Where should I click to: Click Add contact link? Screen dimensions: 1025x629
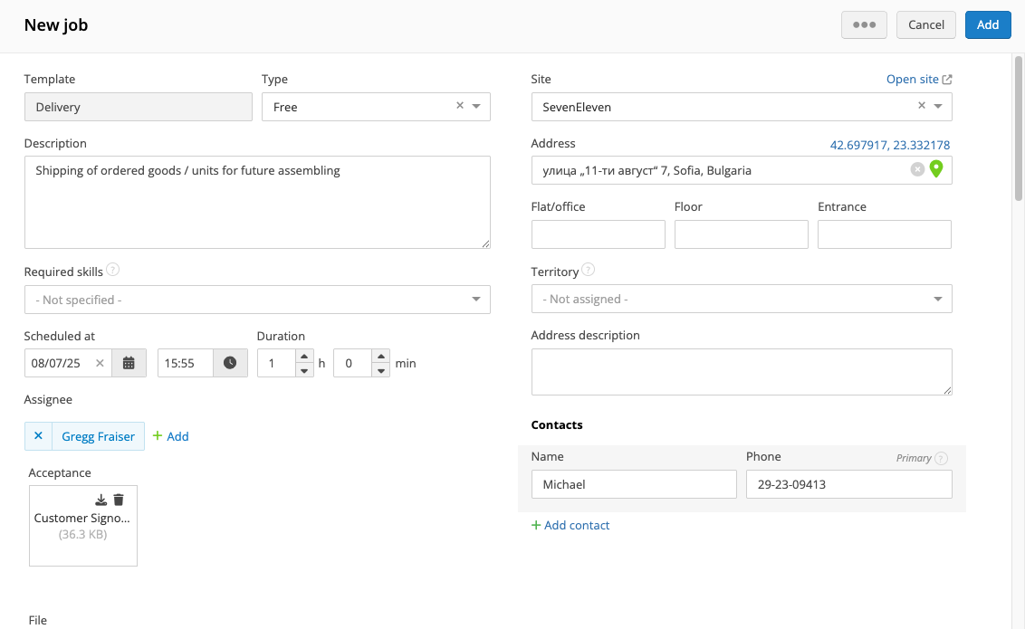coord(570,525)
